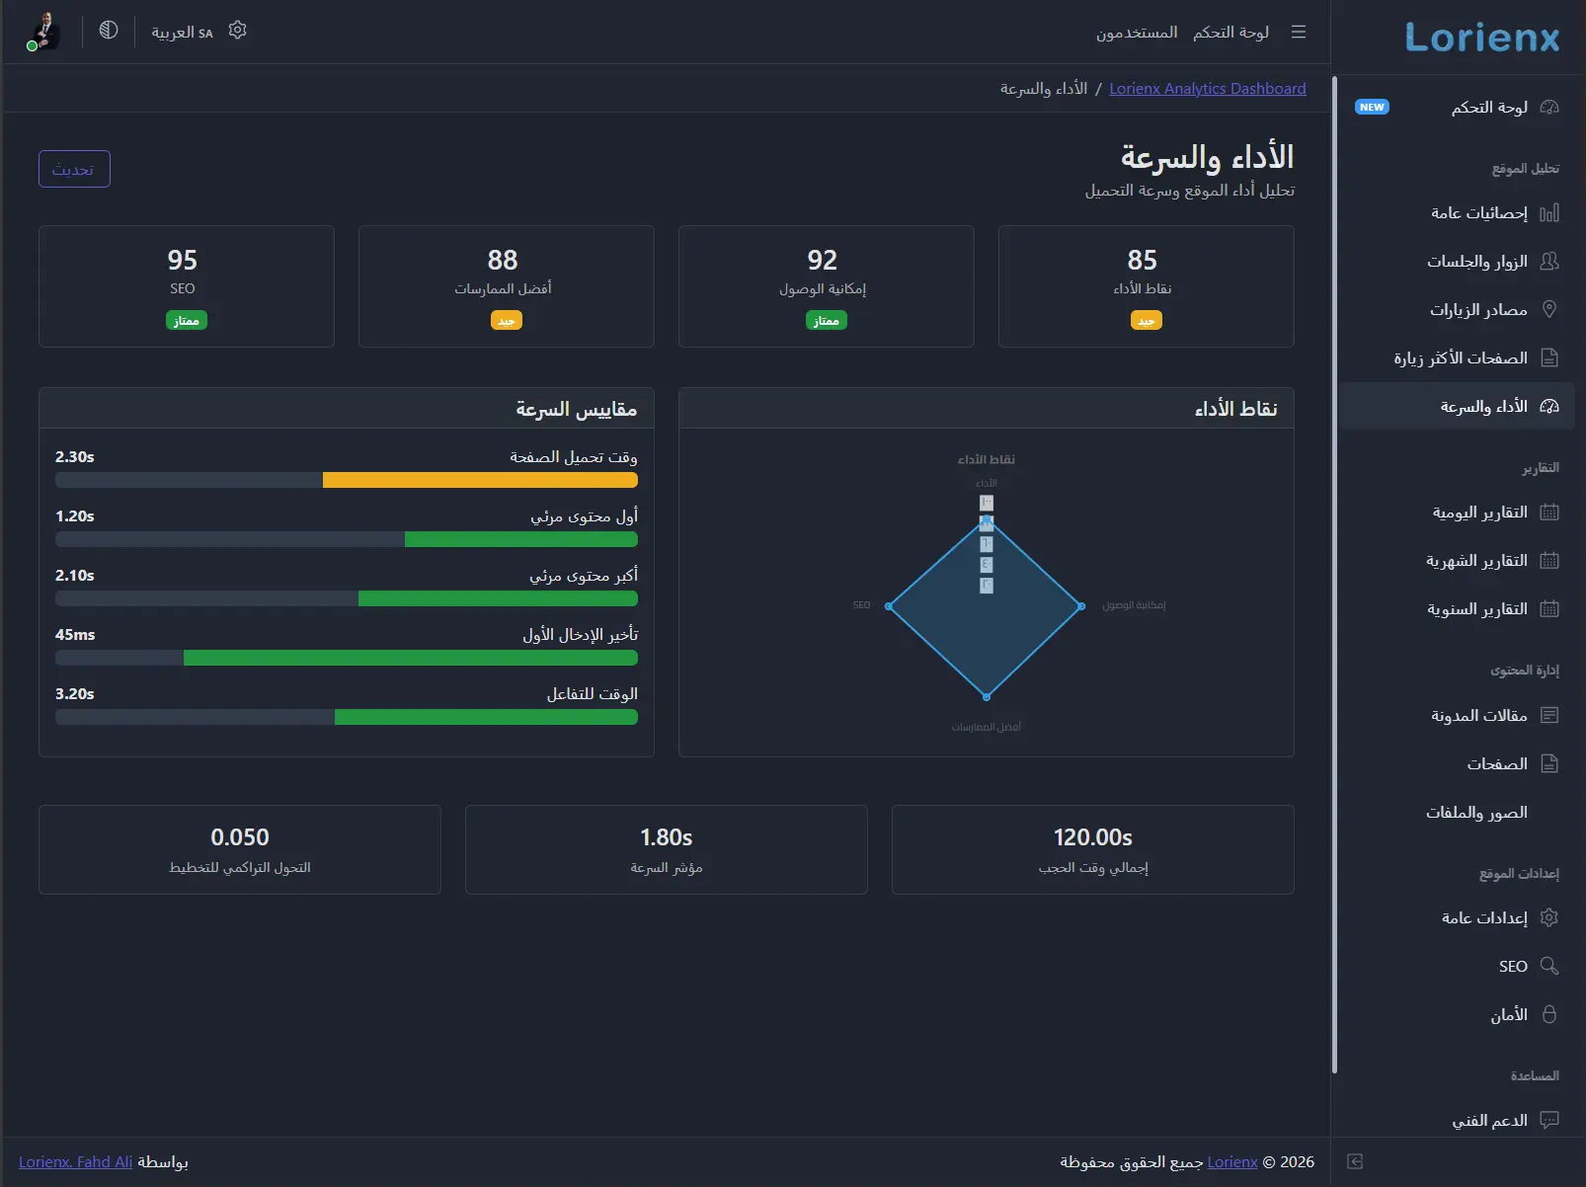Follow the Lorienx Analytics Dashboard breadcrumb link

pyautogui.click(x=1208, y=88)
